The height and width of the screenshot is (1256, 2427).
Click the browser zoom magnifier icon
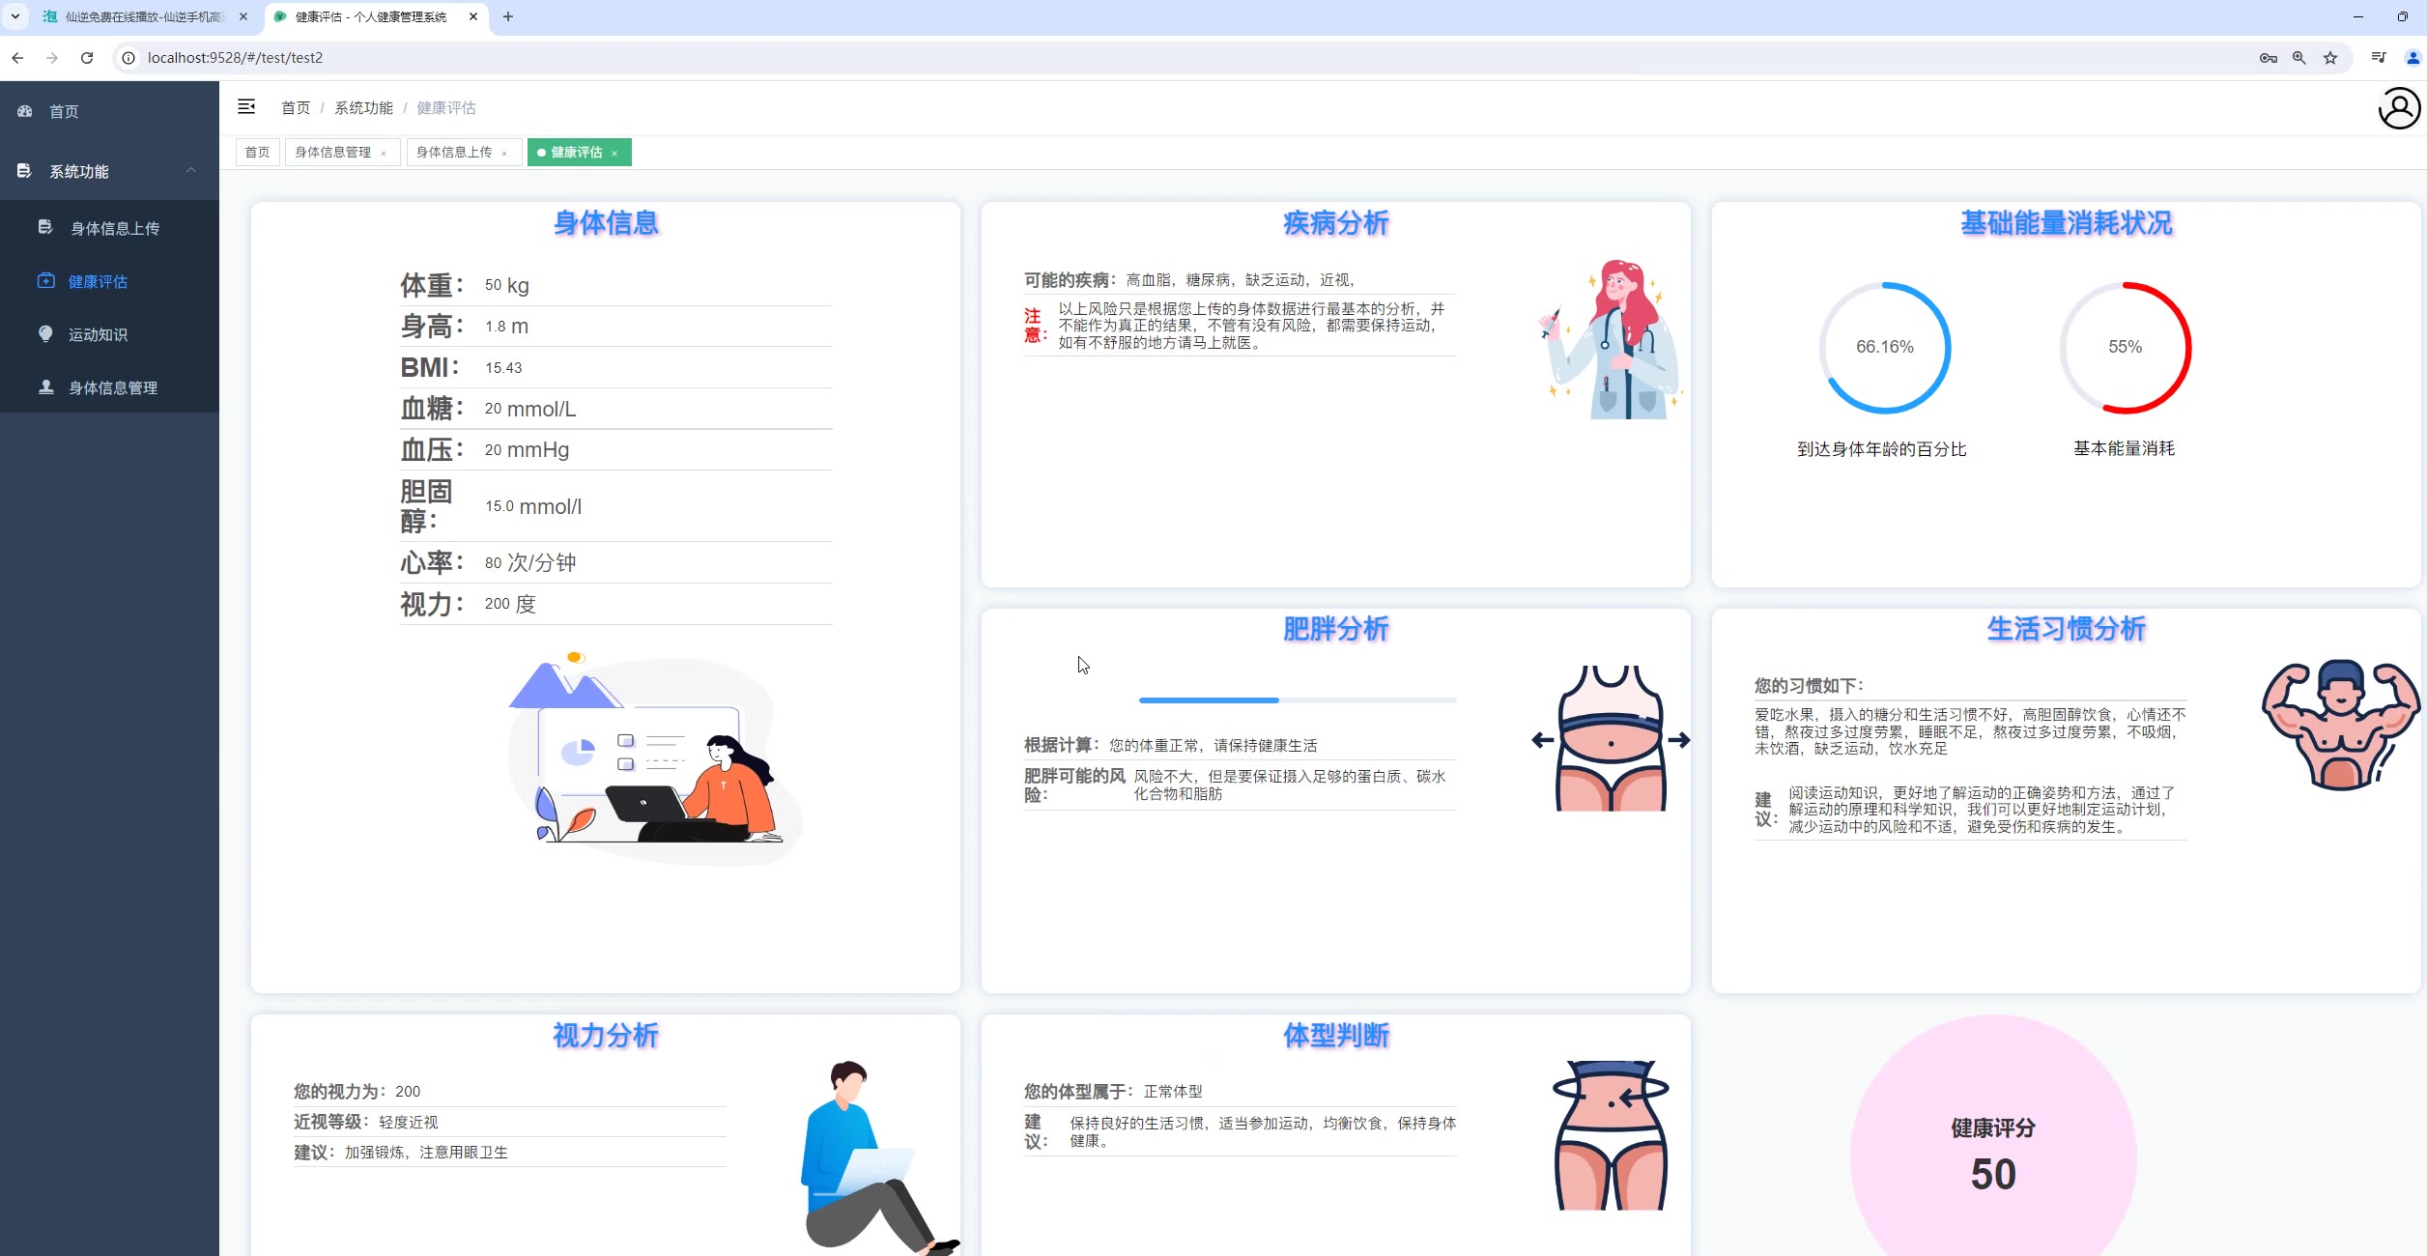[x=2299, y=58]
